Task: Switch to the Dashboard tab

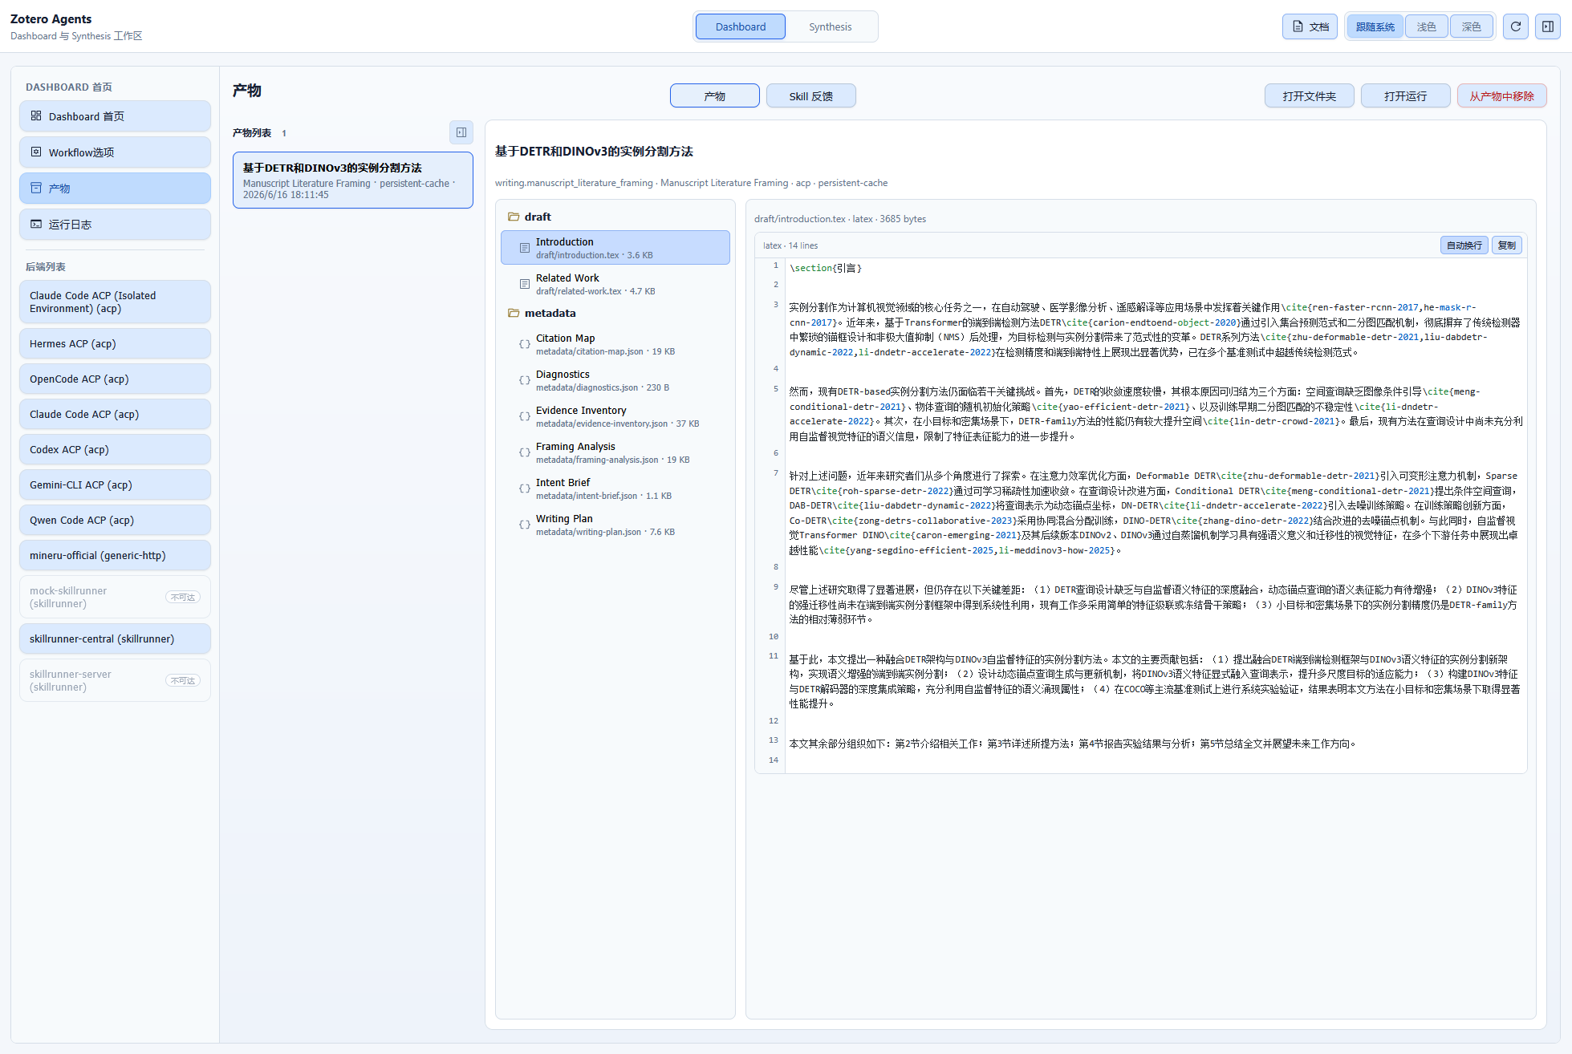Action: point(740,26)
